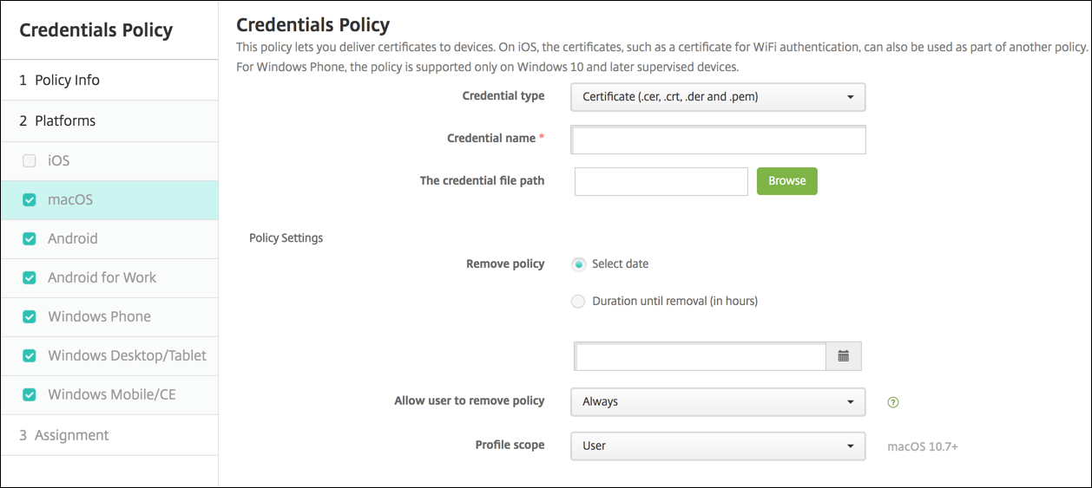Focus the credential file path field
The height and width of the screenshot is (488, 1092).
tap(661, 181)
